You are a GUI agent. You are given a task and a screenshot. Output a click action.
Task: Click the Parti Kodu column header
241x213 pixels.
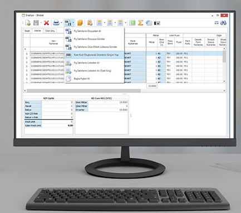(188, 42)
